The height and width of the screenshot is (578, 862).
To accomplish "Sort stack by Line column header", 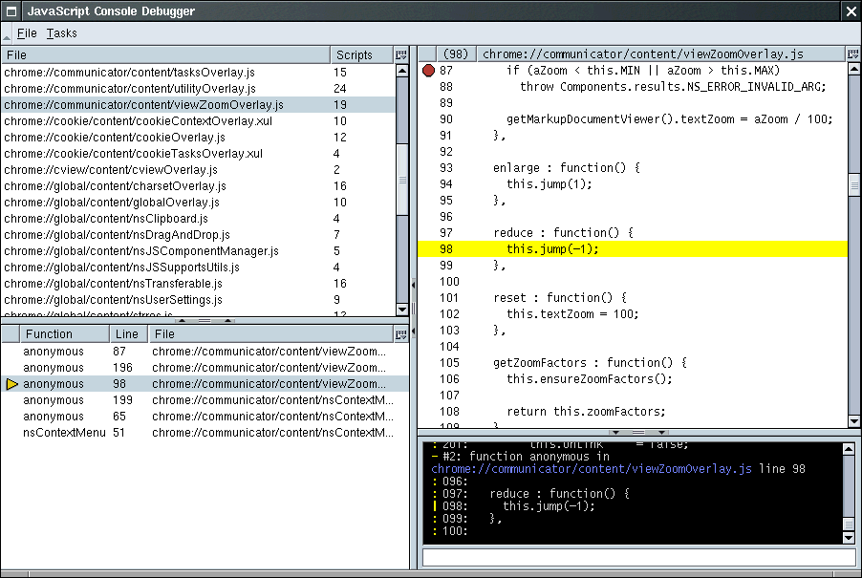I will [x=128, y=334].
